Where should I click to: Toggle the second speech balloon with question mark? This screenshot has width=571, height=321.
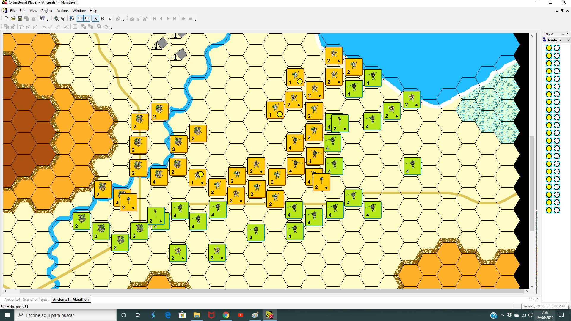point(87,18)
